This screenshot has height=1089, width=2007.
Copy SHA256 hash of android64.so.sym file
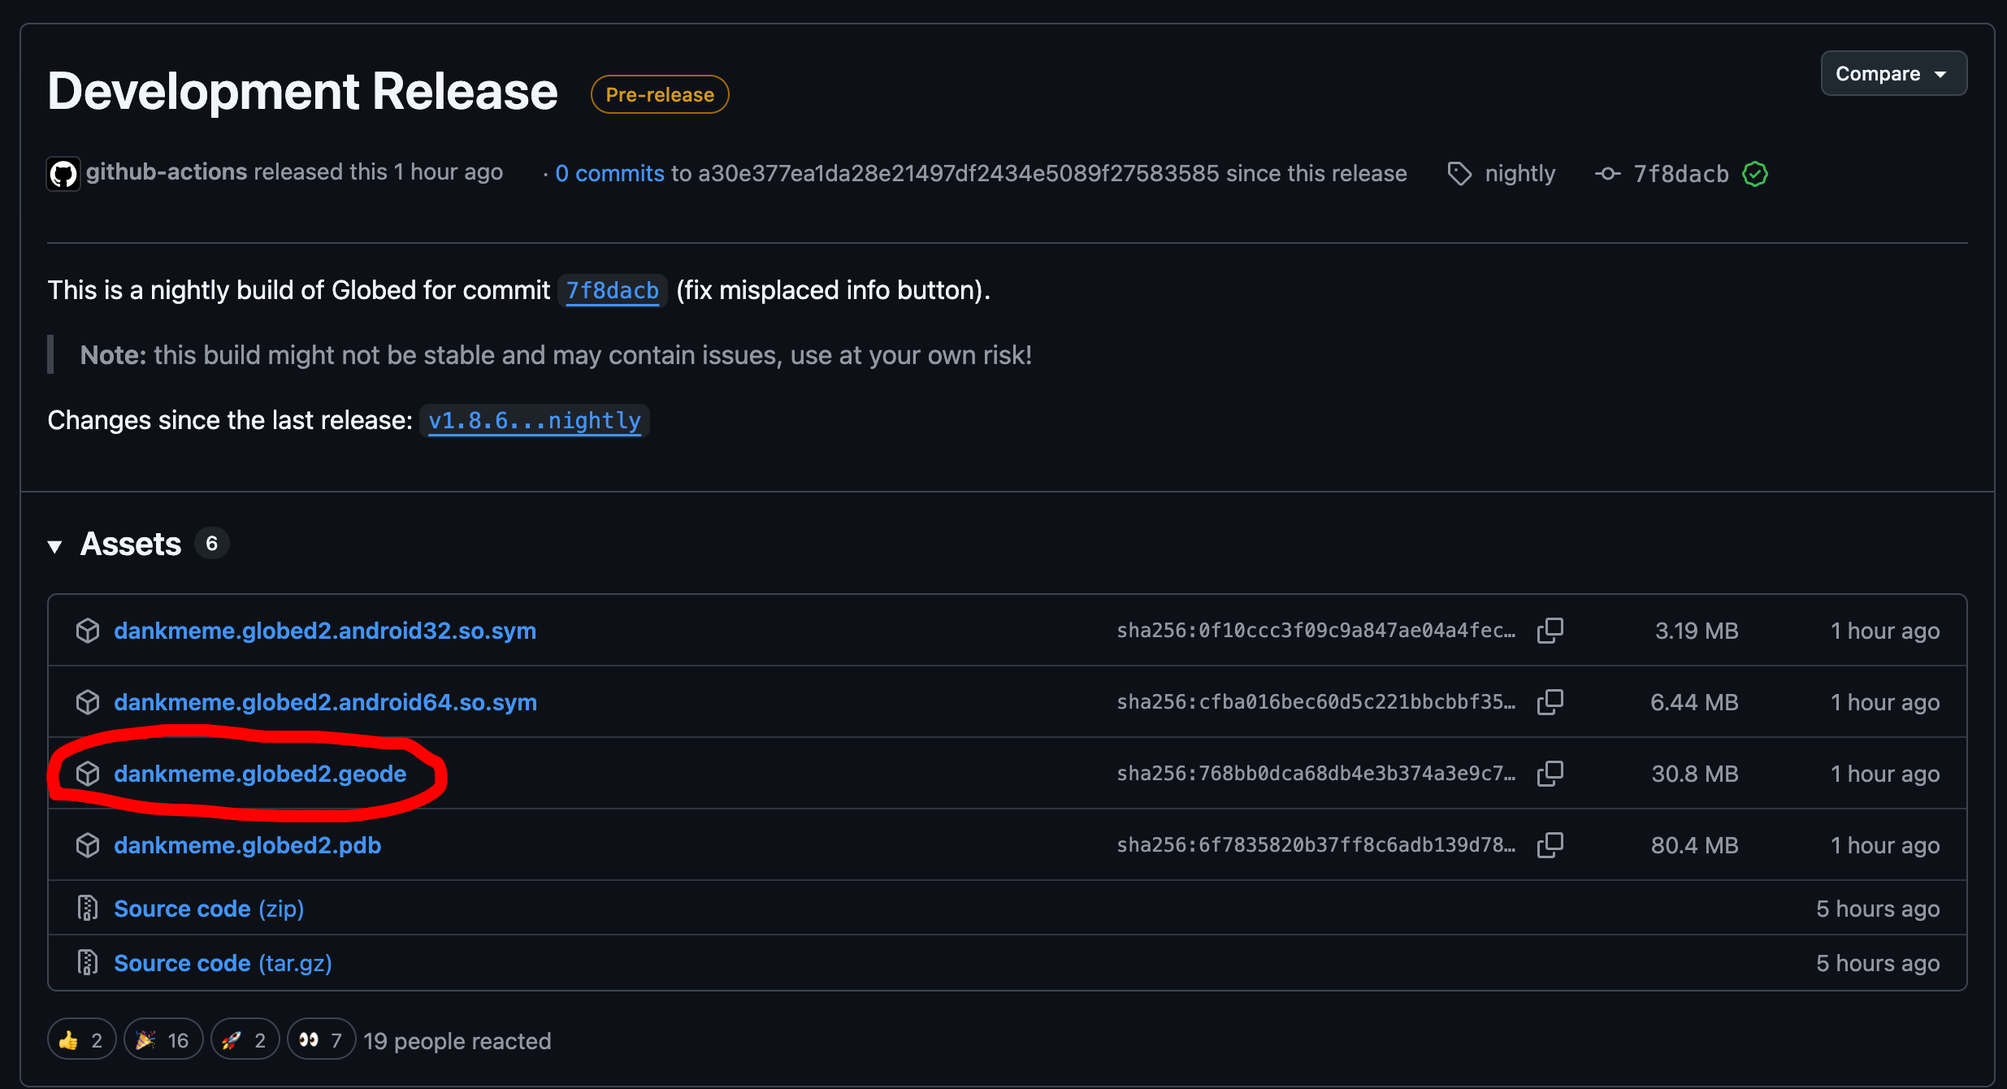click(1550, 702)
